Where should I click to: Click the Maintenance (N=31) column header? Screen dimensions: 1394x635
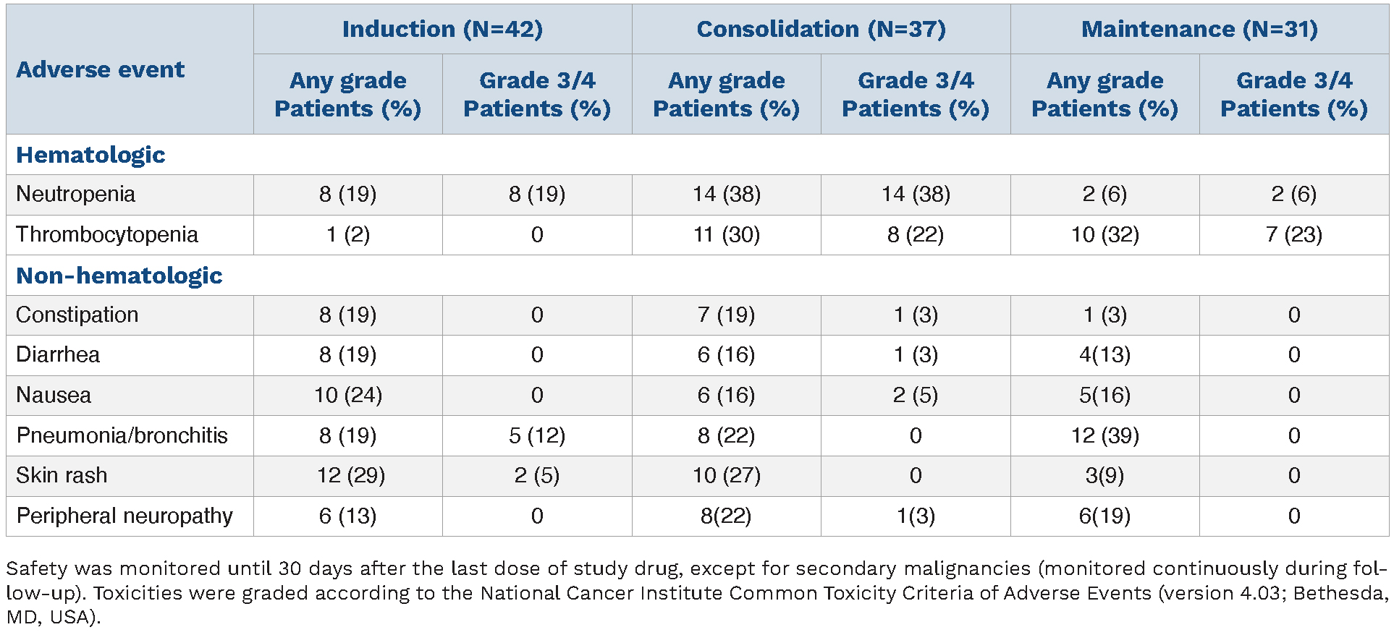[x=1199, y=29]
